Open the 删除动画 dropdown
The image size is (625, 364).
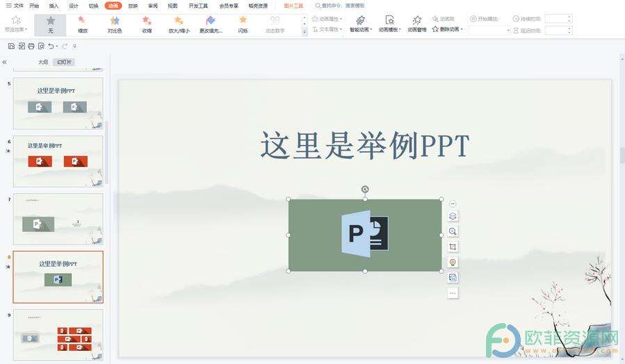point(446,30)
